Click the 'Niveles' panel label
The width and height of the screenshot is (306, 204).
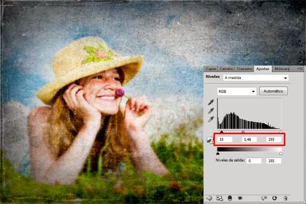point(213,77)
